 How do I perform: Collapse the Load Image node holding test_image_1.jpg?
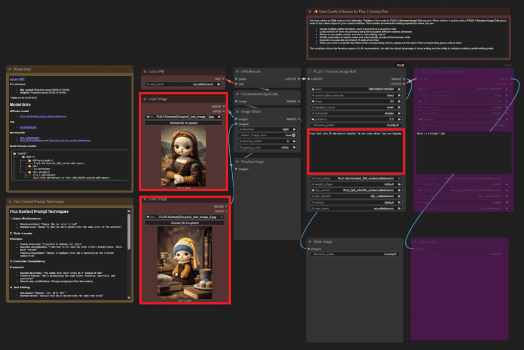tap(145, 99)
